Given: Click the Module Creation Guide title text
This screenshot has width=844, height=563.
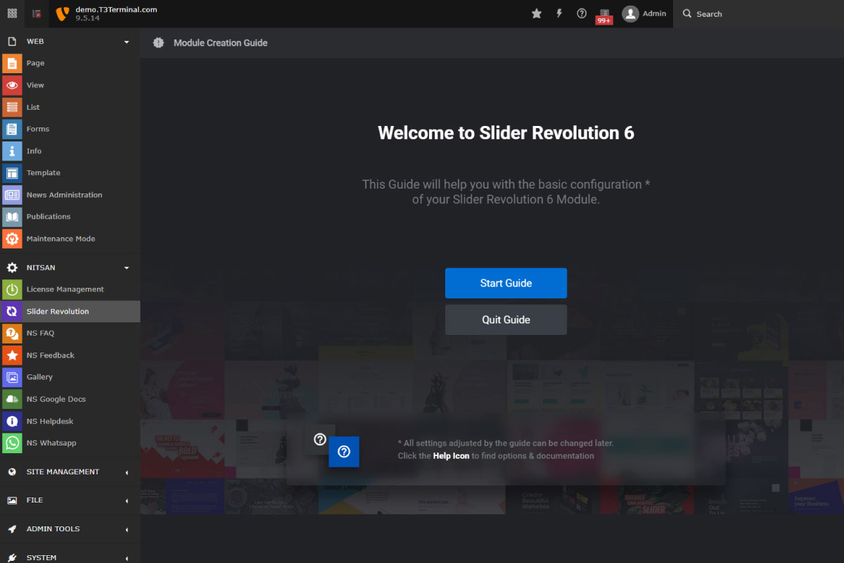Looking at the screenshot, I should tap(221, 43).
